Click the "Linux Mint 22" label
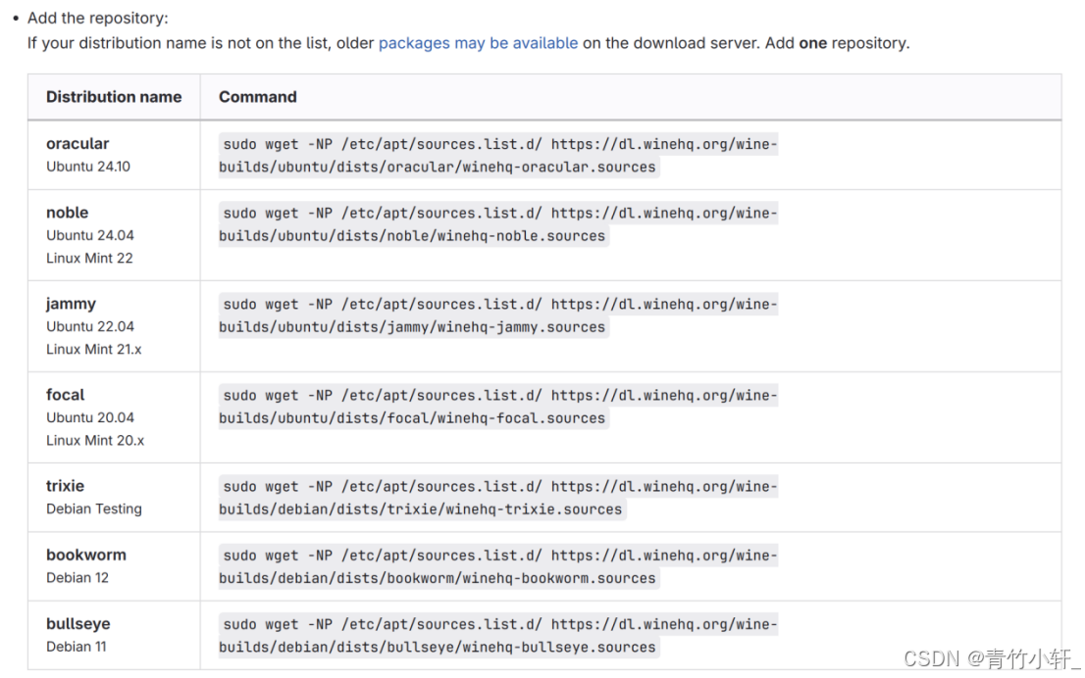Screen dimensions: 1085x678 coord(89,258)
